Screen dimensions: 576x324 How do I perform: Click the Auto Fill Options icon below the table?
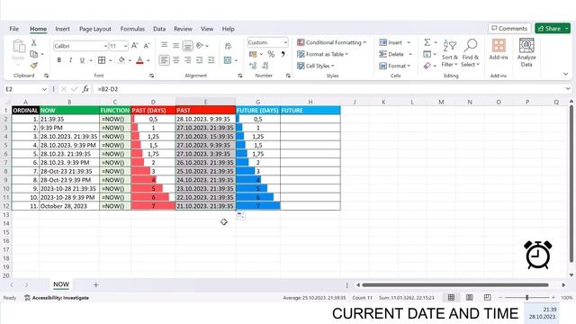240,216
